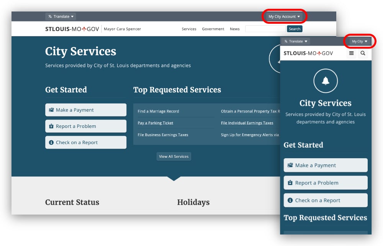Open Translate dropdown in desktop view

click(61, 16)
